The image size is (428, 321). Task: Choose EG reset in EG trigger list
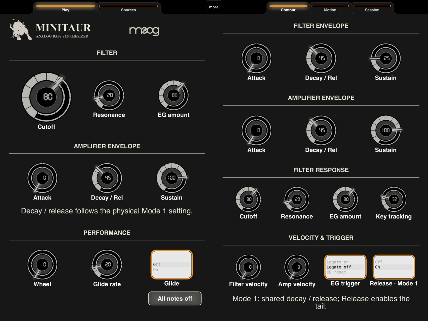tap(345, 272)
